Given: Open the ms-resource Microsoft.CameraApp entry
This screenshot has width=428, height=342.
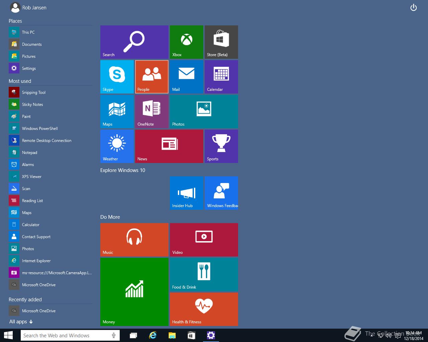Looking at the screenshot, I should 50,273.
